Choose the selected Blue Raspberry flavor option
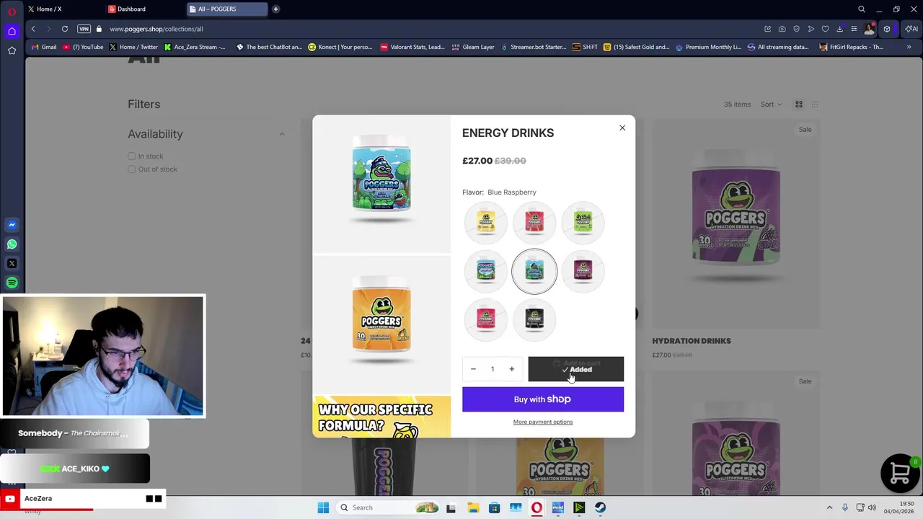The height and width of the screenshot is (519, 923). (x=534, y=270)
